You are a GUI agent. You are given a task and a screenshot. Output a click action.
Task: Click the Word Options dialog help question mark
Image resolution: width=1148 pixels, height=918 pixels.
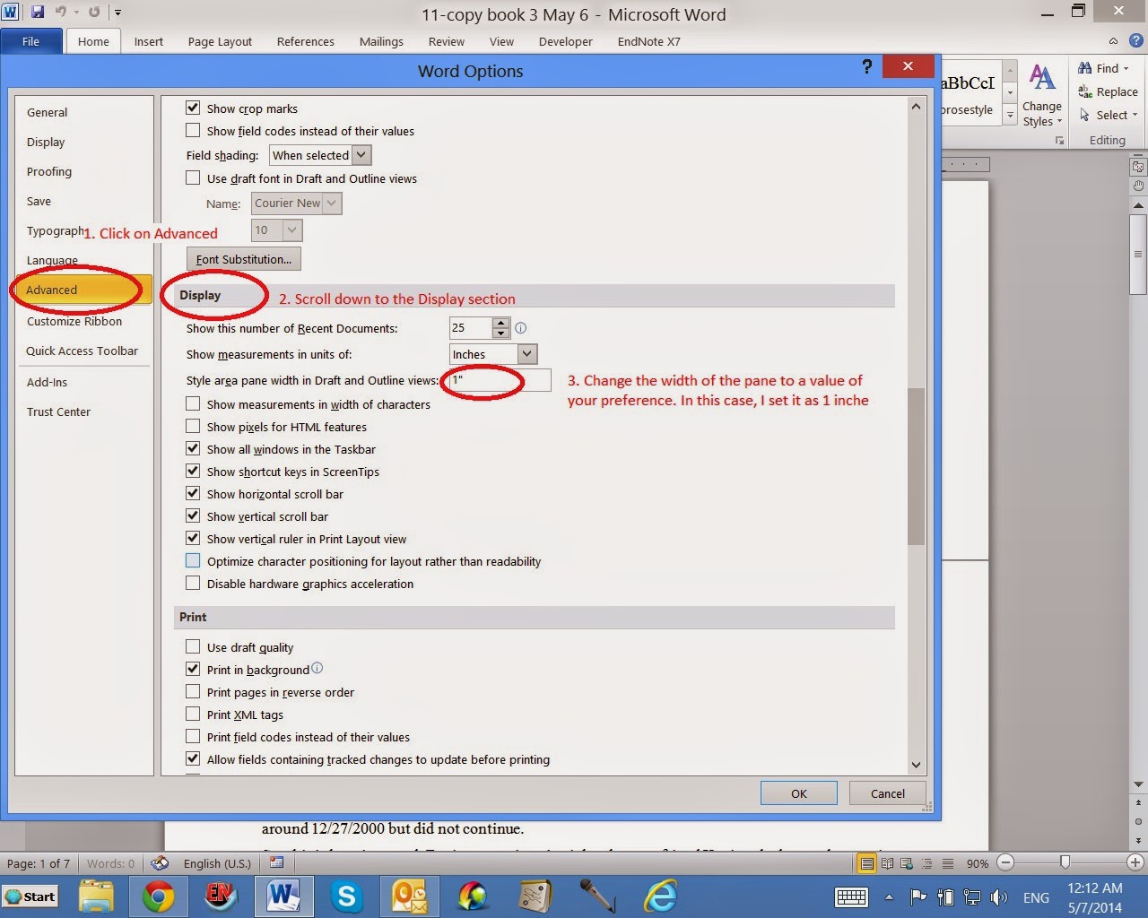click(x=867, y=66)
